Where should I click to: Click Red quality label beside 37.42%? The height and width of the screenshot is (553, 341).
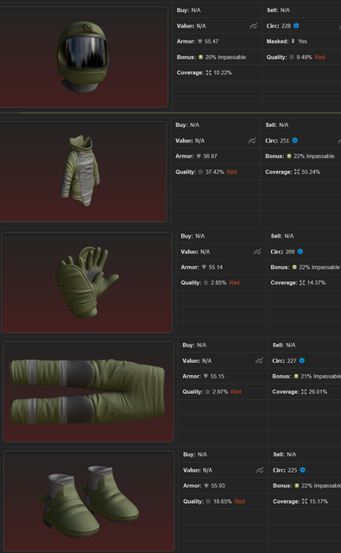point(232,172)
